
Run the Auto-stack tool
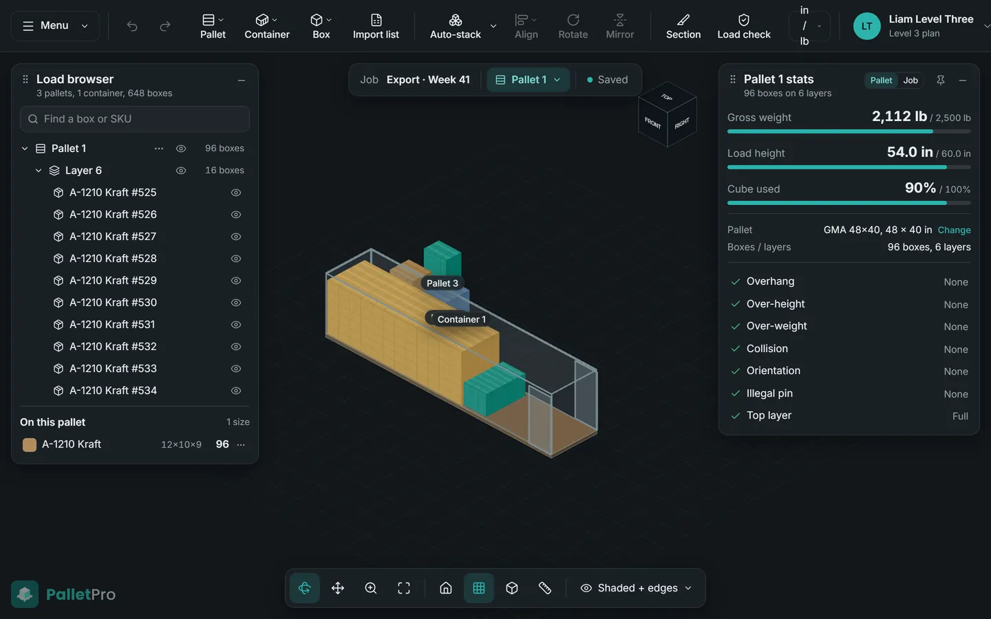click(x=456, y=26)
